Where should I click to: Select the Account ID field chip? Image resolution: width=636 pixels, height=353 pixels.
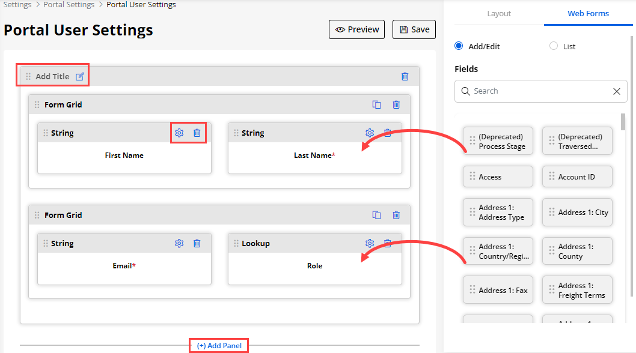[x=576, y=177]
